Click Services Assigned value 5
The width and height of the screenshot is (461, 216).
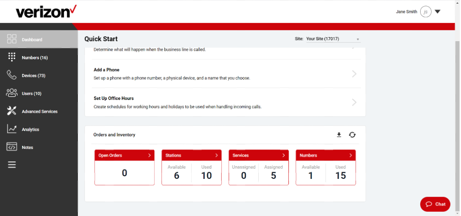[x=274, y=176]
